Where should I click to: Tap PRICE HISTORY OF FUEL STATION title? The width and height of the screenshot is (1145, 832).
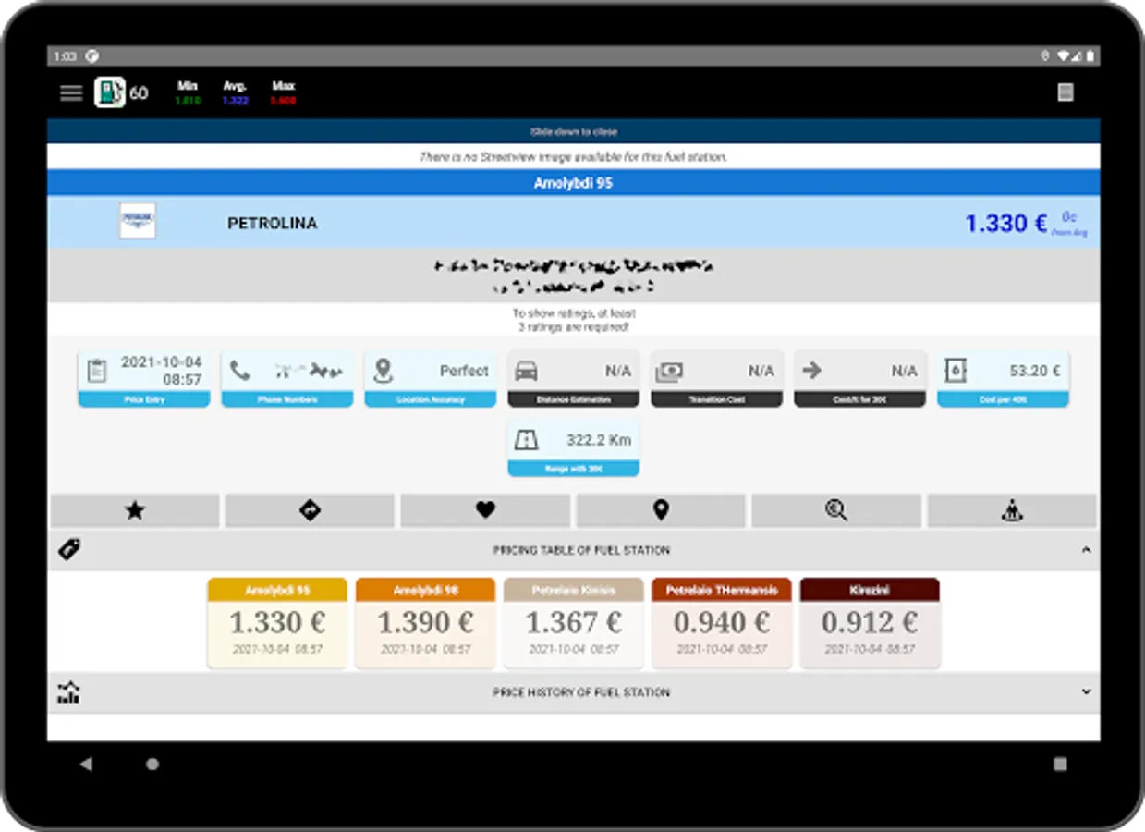(x=581, y=691)
